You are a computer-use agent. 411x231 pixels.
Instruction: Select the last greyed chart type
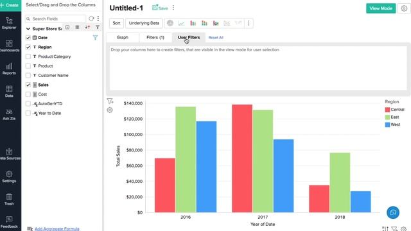[x=238, y=23]
